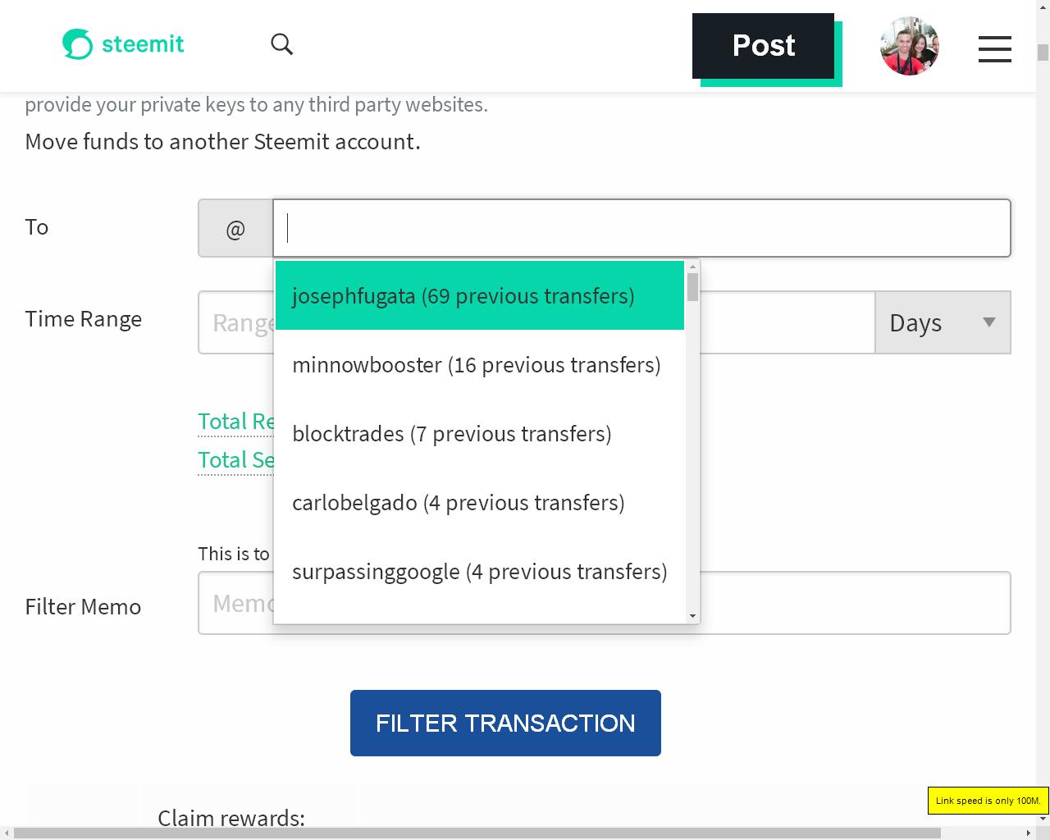Viewport: 1050px width, 840px height.
Task: Choose surpassinggoogle from the list
Action: click(480, 571)
